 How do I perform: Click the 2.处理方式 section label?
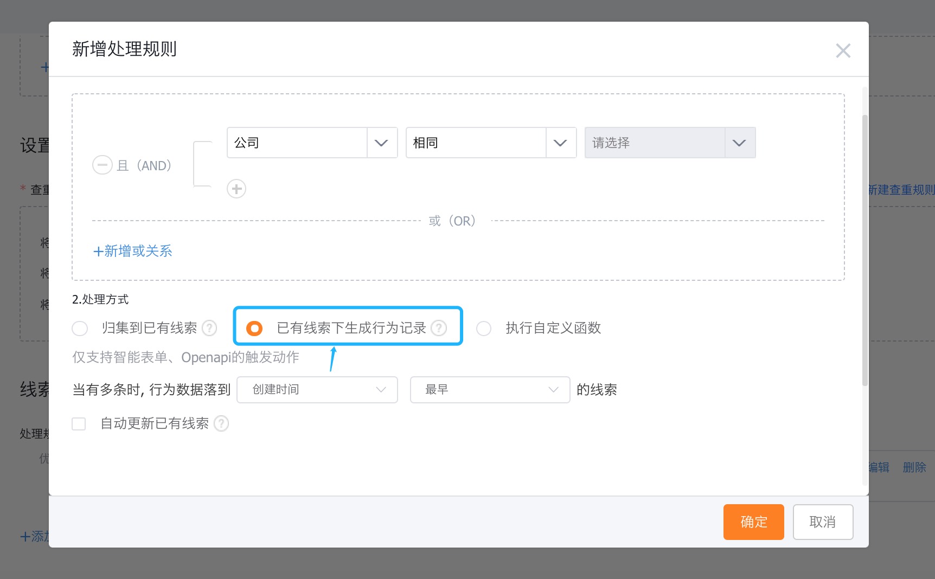pyautogui.click(x=100, y=299)
